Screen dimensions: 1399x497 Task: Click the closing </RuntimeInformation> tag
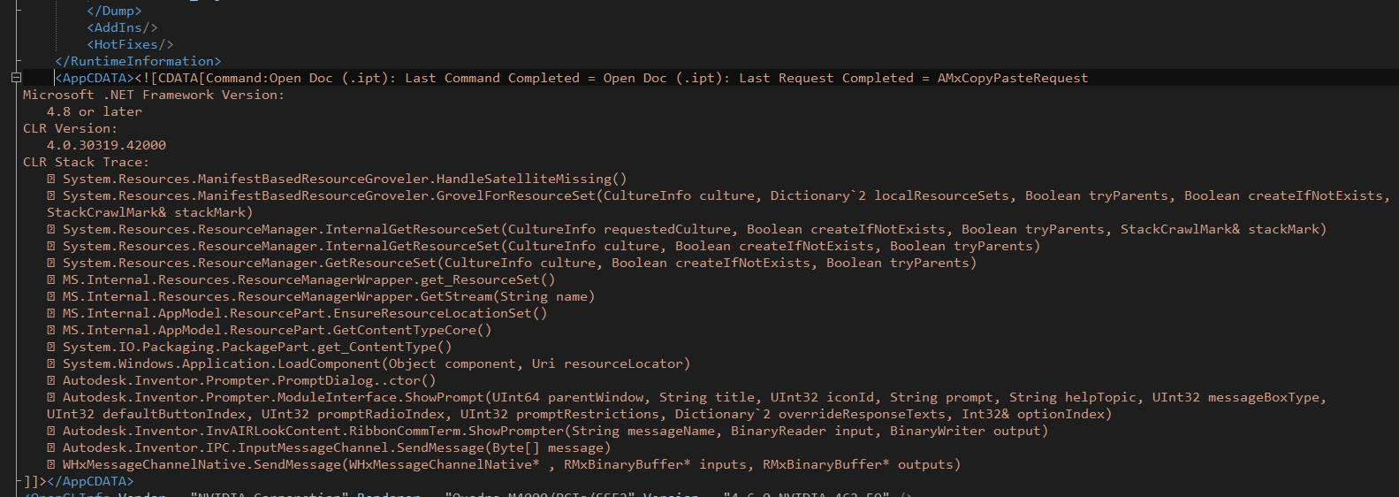coord(138,61)
